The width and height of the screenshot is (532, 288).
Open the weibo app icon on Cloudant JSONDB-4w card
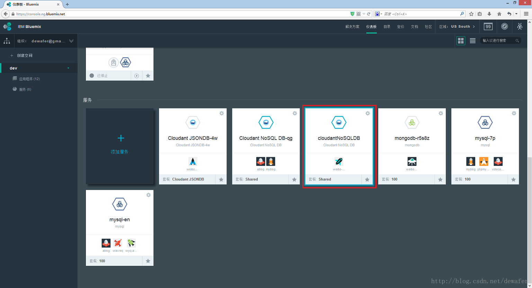[193, 161]
